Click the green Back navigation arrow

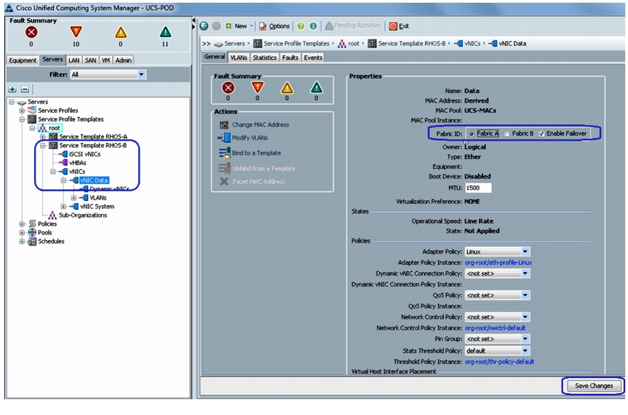pos(204,26)
